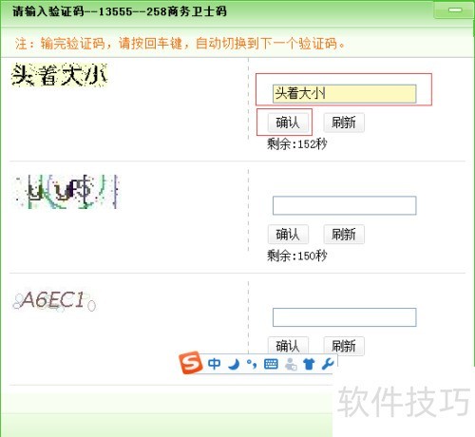The height and width of the screenshot is (437, 475).
Task: Toggle the punctuation mode icon on Sogou bar
Action: pyautogui.click(x=252, y=364)
